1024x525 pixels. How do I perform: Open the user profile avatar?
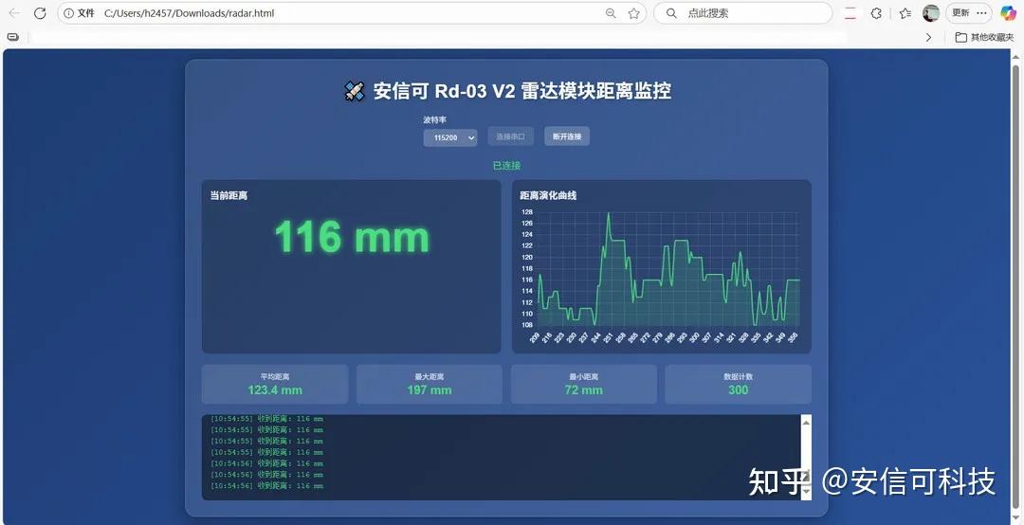931,13
